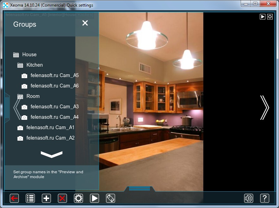Click the Kitchen folder icon
Screen dimensions: 279x208
tap(20, 65)
